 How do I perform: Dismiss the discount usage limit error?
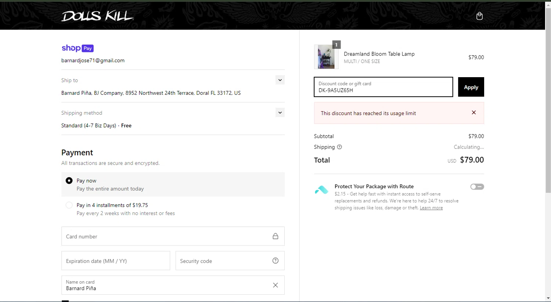pos(474,112)
